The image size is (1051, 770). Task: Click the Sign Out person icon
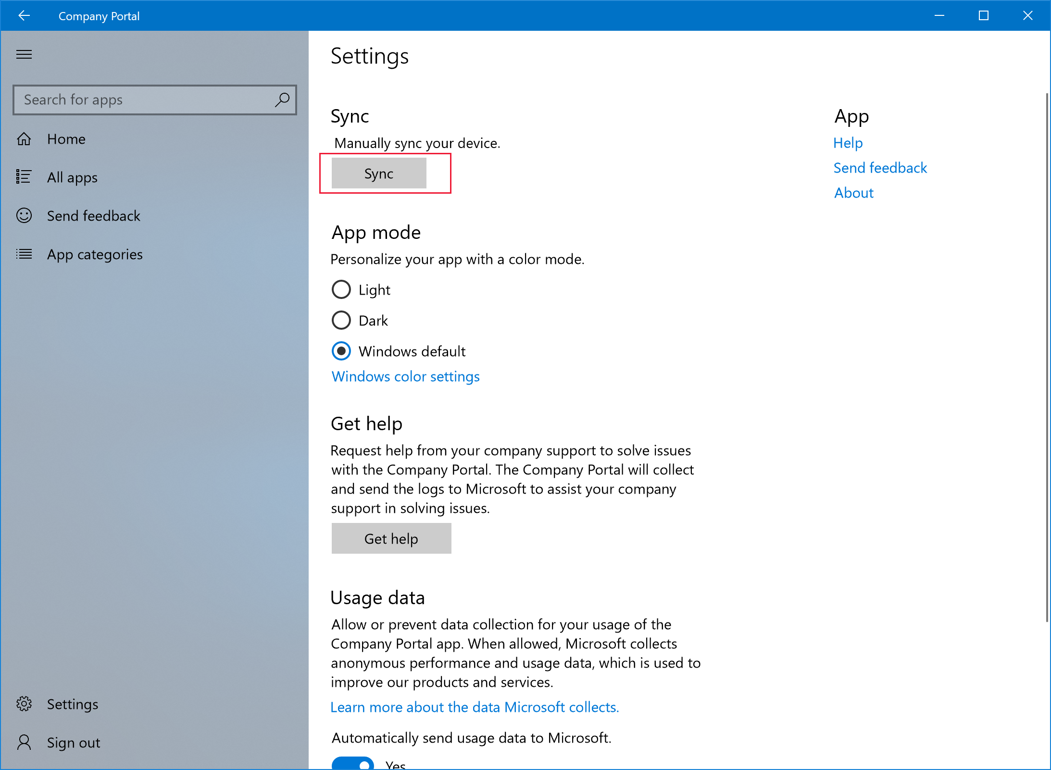click(24, 742)
